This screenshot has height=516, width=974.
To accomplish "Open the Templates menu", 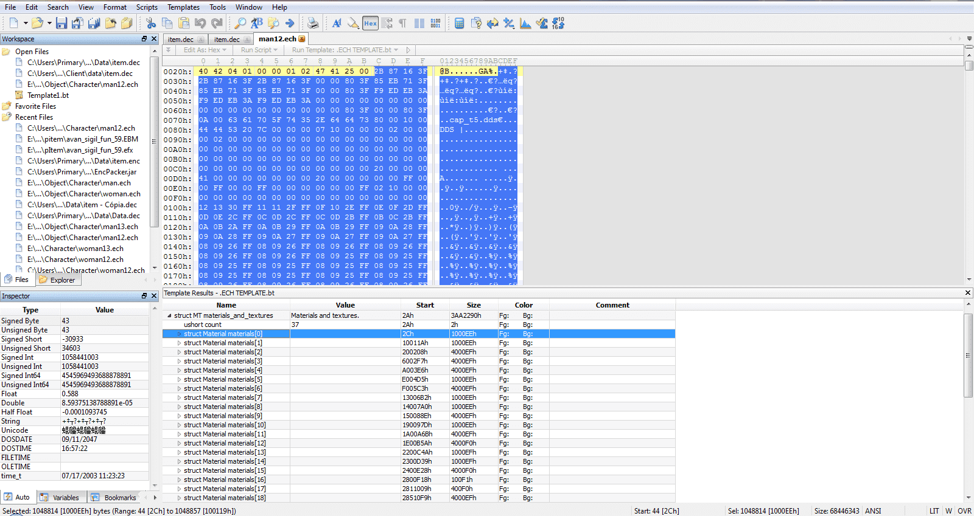I will click(183, 7).
